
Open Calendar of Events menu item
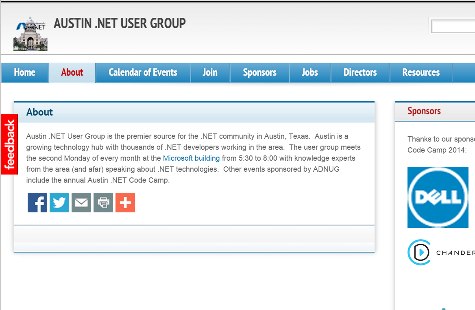point(143,72)
